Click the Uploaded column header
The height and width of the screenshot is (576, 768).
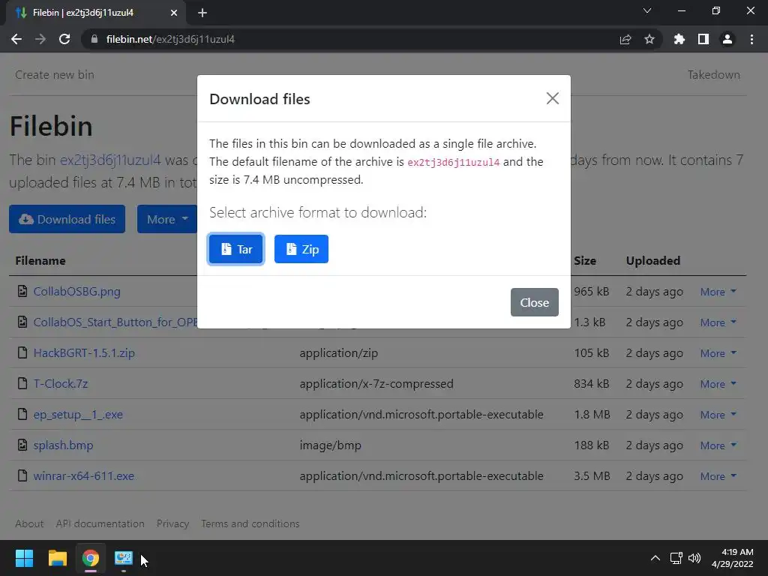(x=653, y=260)
